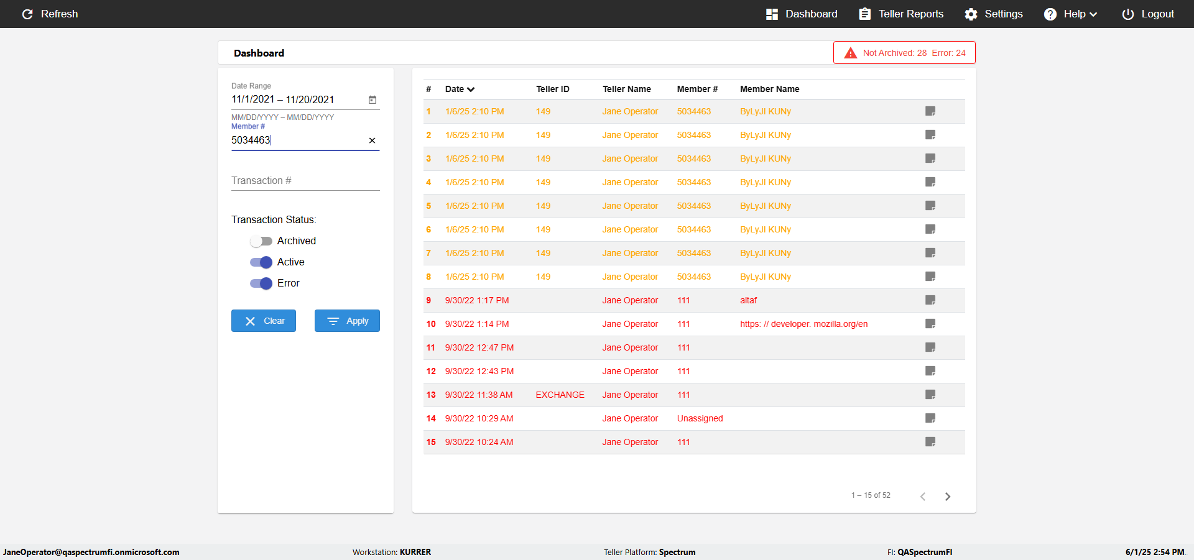Click the '1 – 15 of 52' pagination text

[x=871, y=495]
